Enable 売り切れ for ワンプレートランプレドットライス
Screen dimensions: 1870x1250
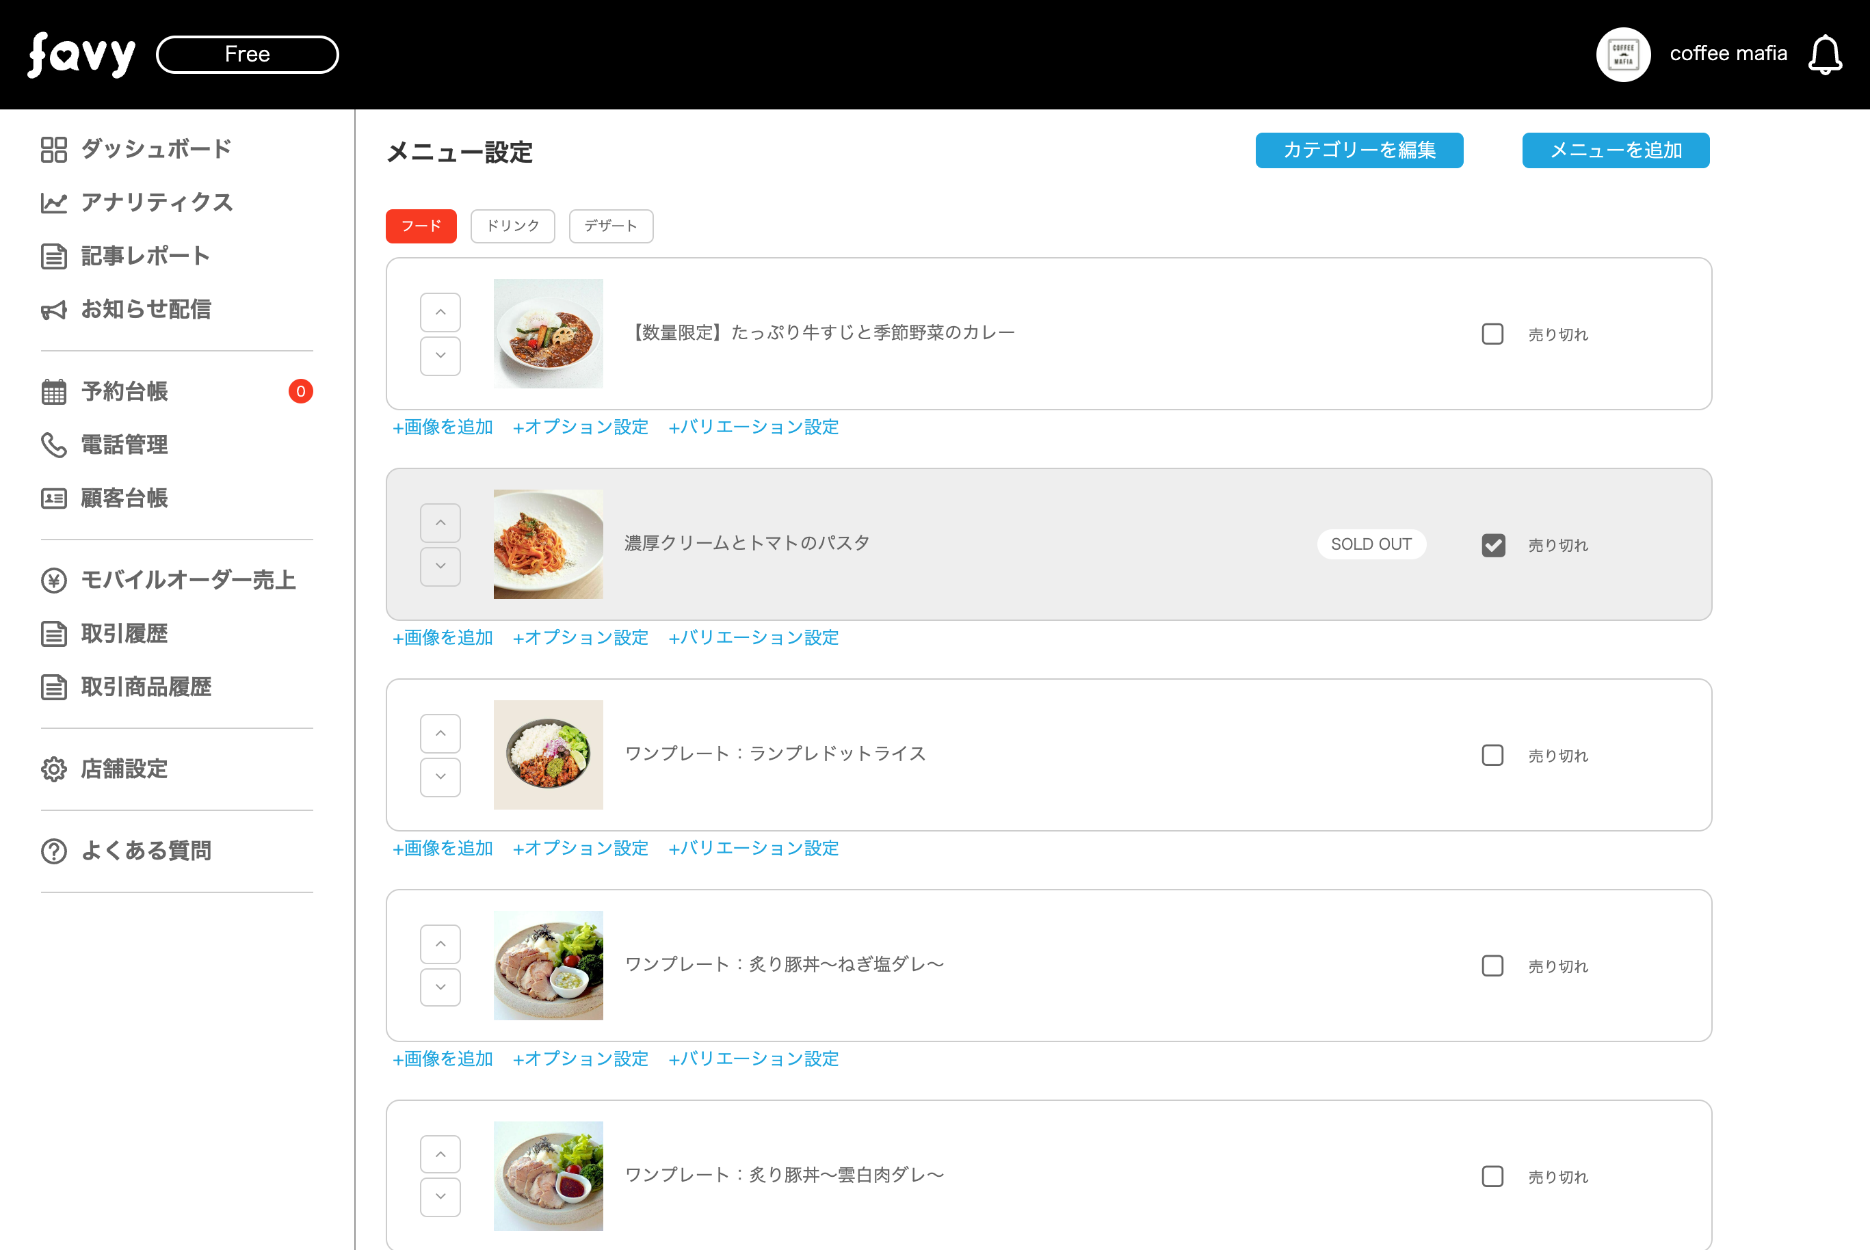[1492, 754]
